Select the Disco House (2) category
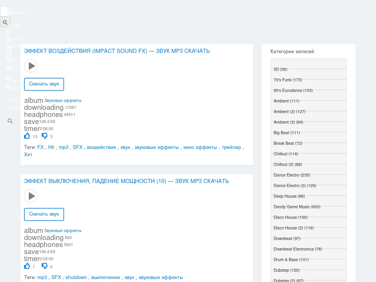The width and height of the screenshot is (376, 282). (x=294, y=228)
